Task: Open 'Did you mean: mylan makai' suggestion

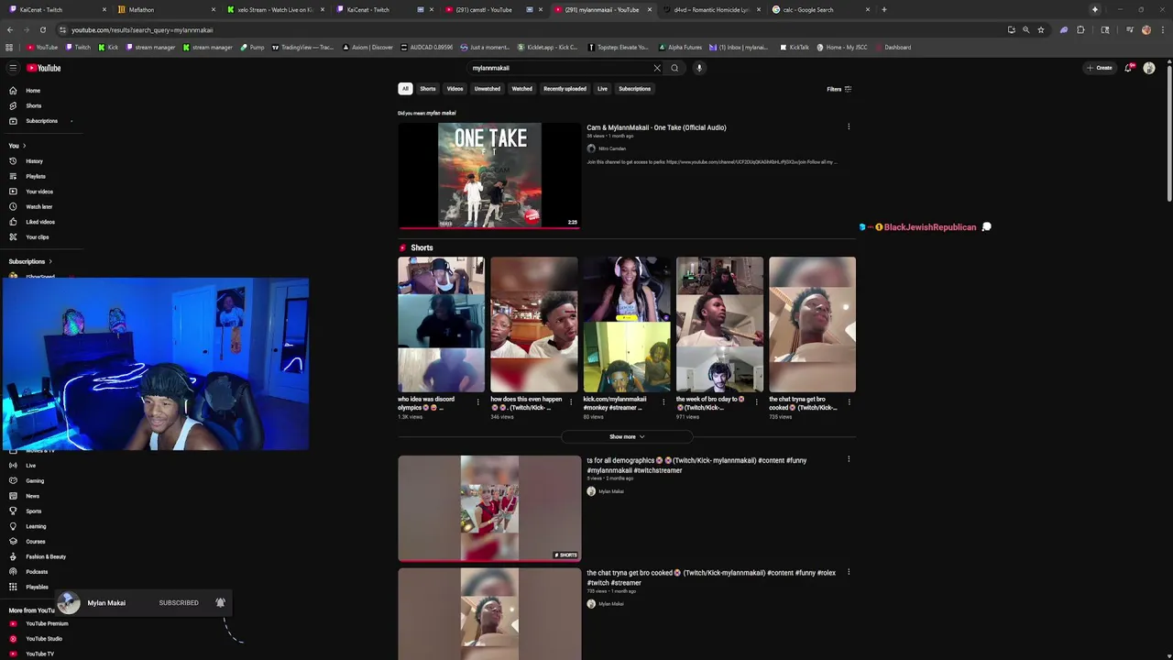Action: click(x=441, y=113)
